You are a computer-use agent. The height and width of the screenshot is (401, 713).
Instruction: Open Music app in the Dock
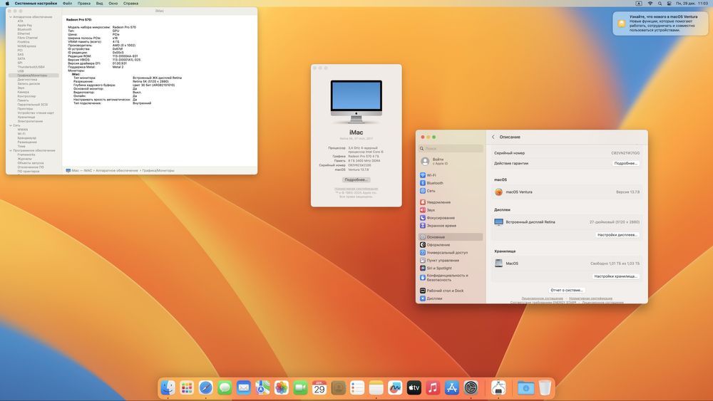(433, 388)
